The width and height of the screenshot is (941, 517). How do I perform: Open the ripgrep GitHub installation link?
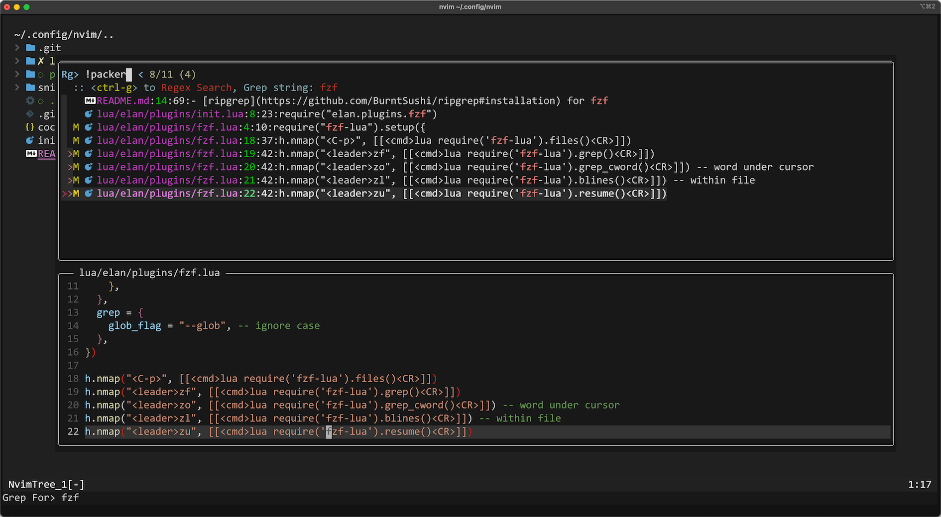(381, 101)
